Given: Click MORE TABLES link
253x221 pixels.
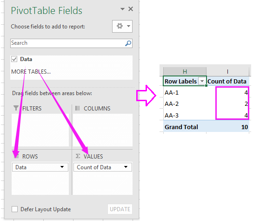Looking at the screenshot, I should click(31, 71).
